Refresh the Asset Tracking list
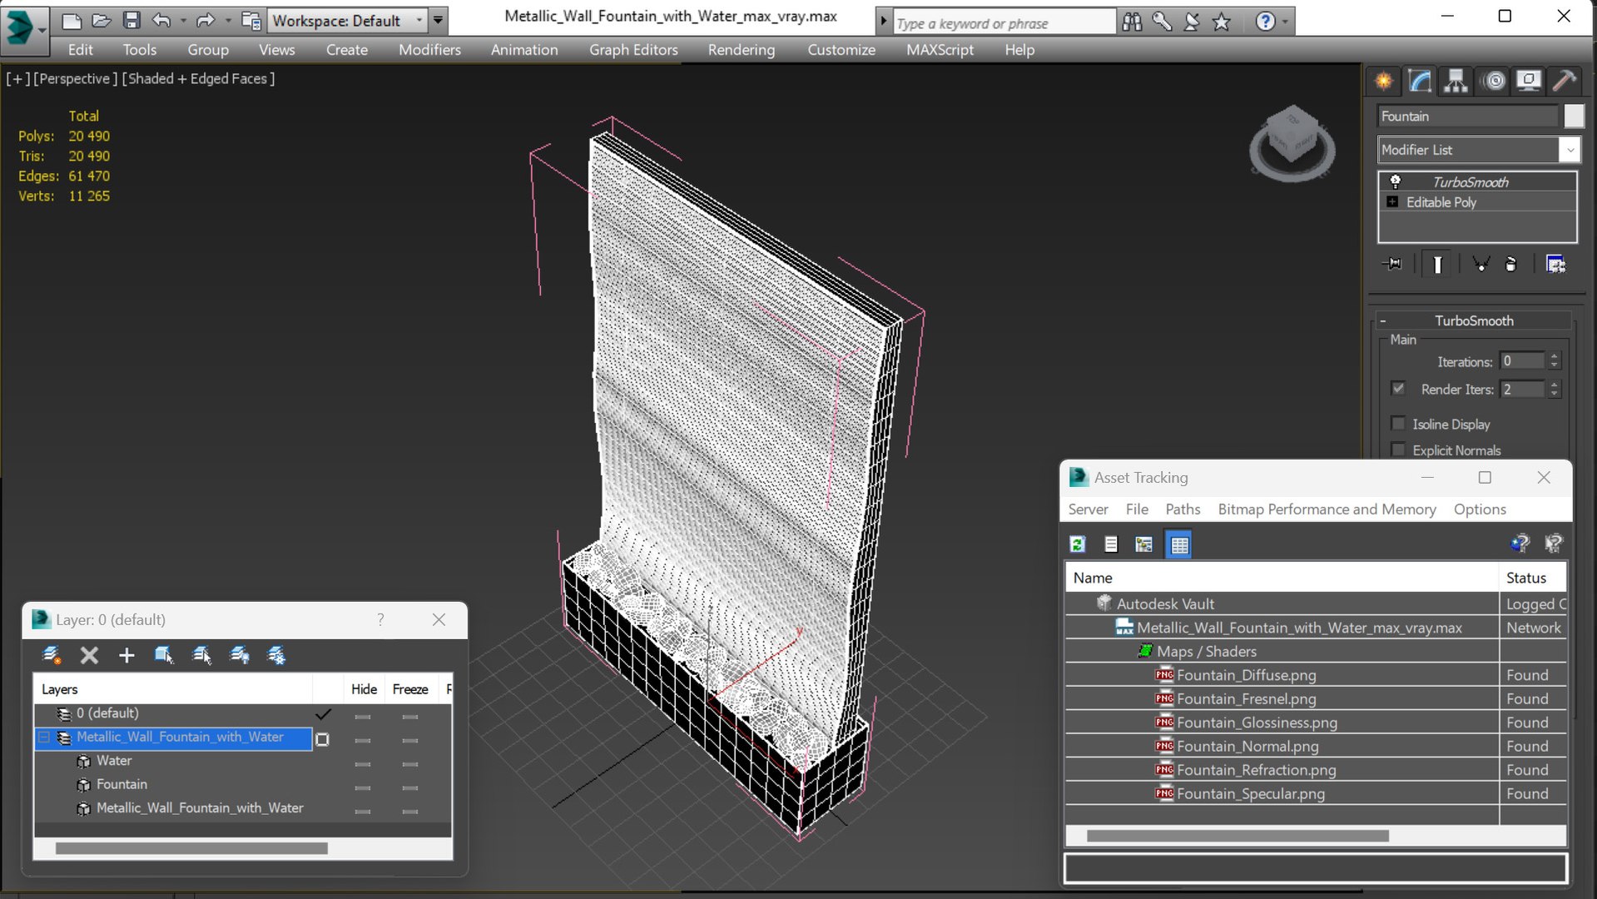Image resolution: width=1597 pixels, height=899 pixels. click(1078, 544)
